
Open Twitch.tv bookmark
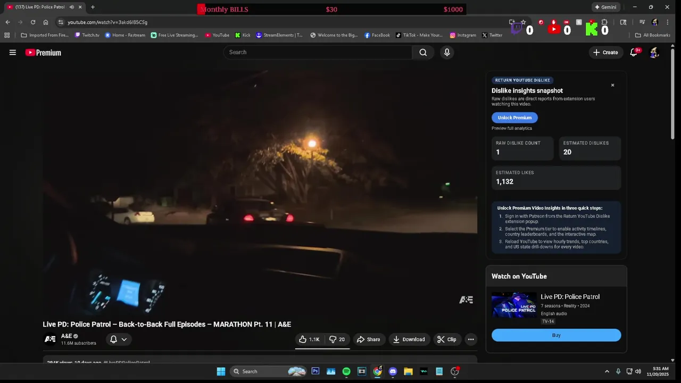pos(87,35)
